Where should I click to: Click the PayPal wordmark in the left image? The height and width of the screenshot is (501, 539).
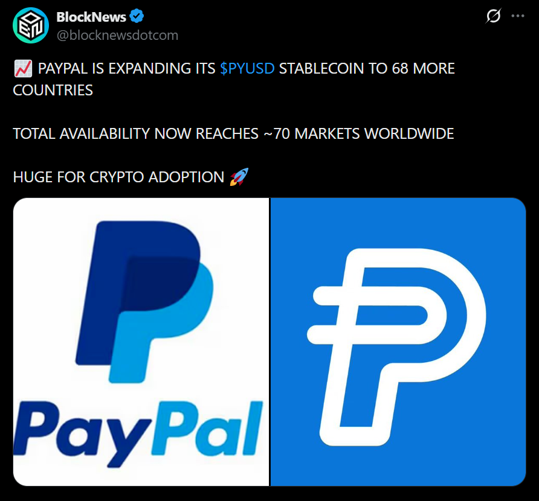pos(138,433)
